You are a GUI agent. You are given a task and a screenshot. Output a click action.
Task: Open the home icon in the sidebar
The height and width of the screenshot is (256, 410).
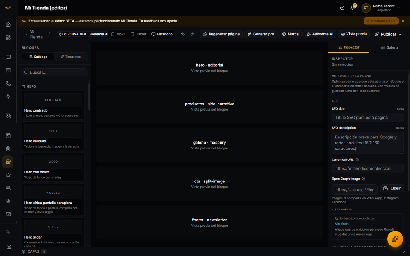[8, 25]
